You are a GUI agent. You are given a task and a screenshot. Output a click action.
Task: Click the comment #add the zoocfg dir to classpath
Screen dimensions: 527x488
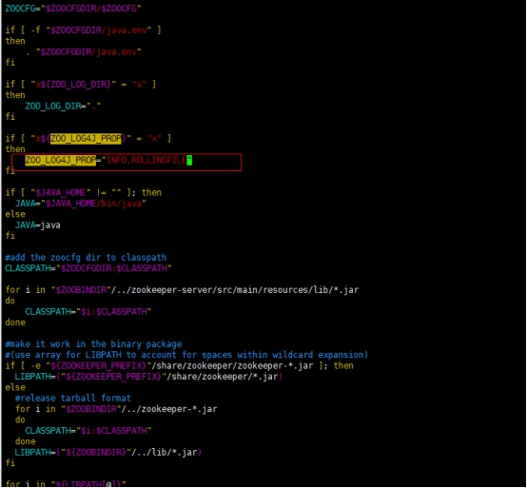point(86,258)
